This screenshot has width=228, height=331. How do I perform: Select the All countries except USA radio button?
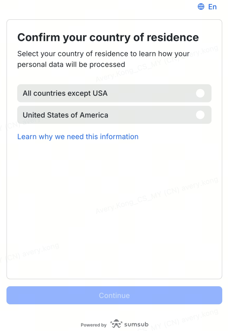point(200,93)
